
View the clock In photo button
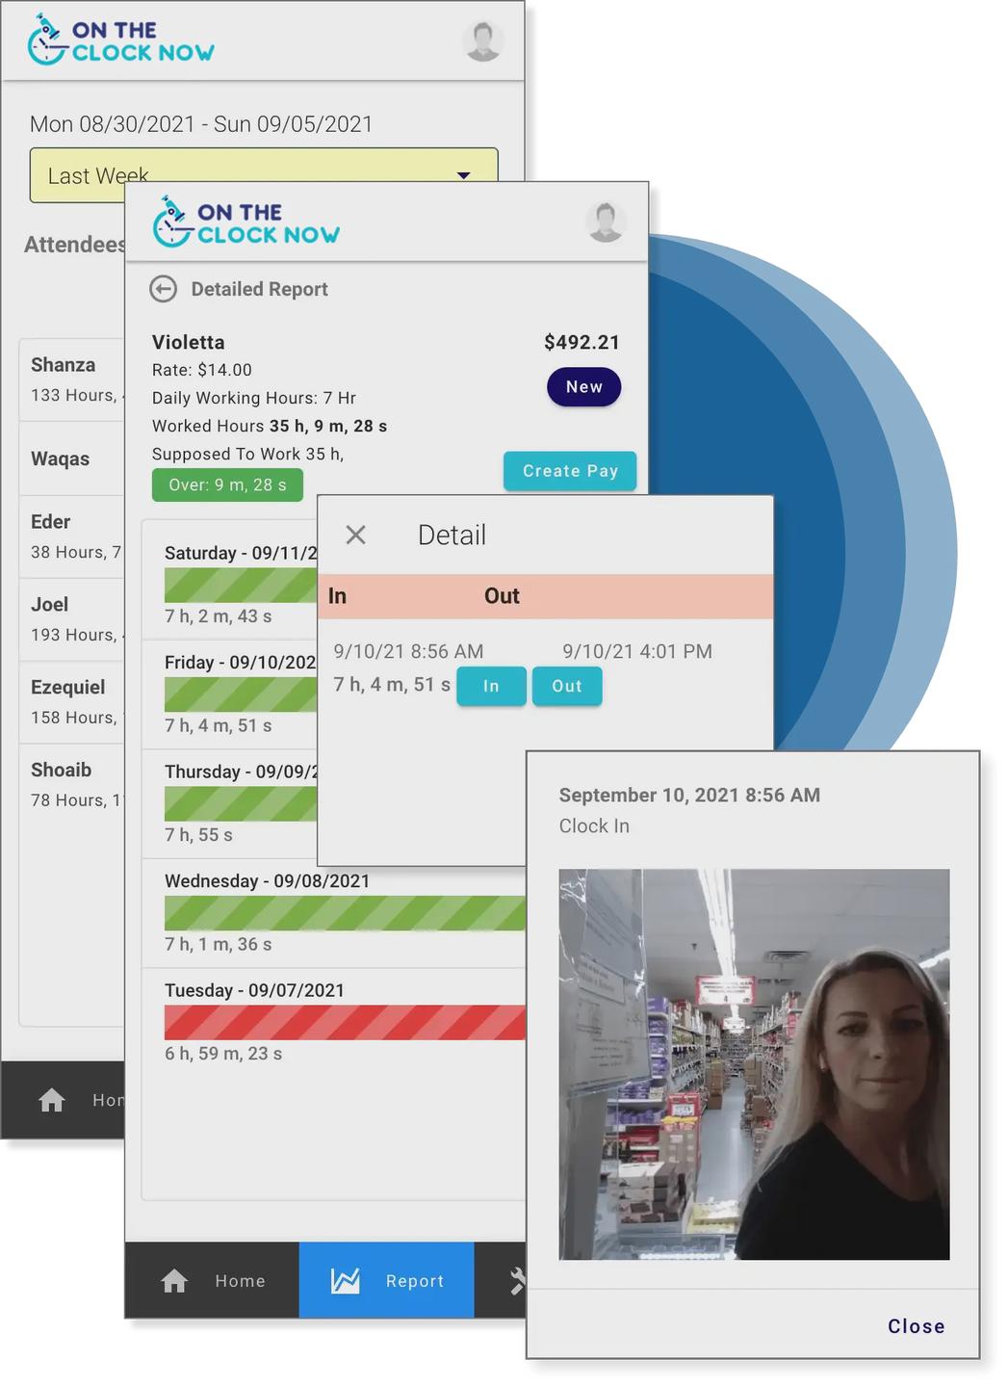491,686
